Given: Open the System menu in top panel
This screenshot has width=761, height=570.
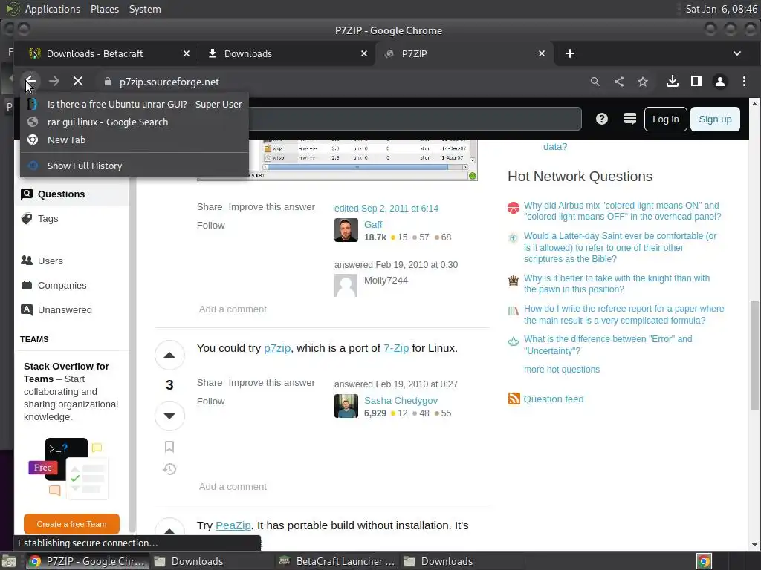Looking at the screenshot, I should [145, 9].
